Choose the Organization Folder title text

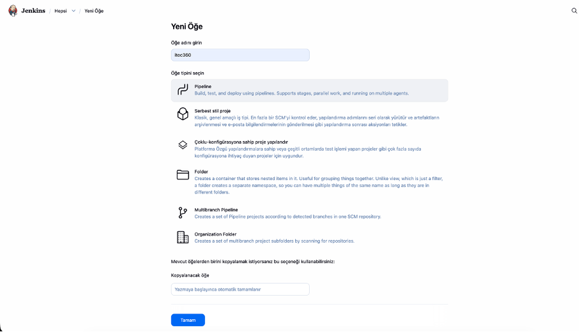[215, 234]
